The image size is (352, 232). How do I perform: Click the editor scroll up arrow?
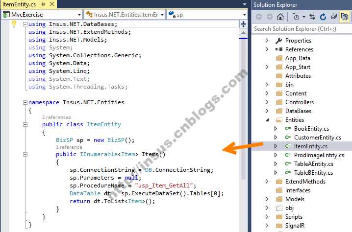click(x=243, y=33)
